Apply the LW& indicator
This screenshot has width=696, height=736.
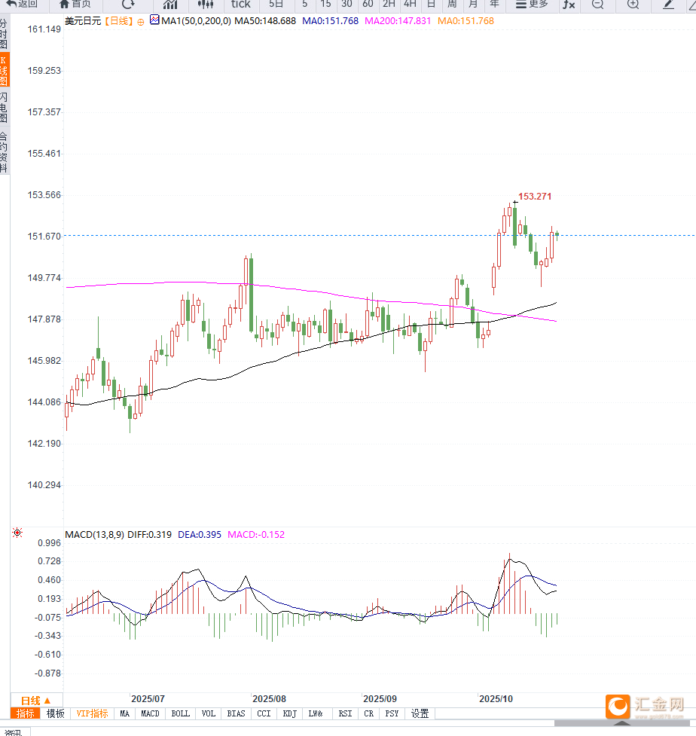point(316,713)
